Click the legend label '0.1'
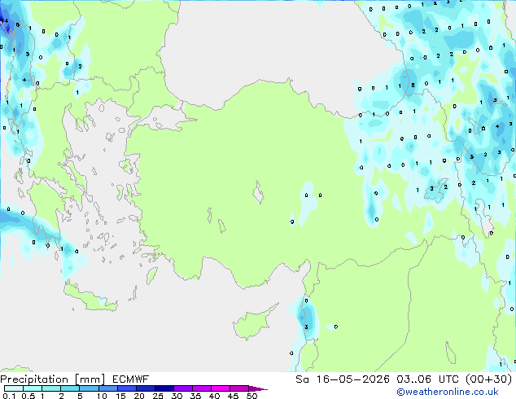The image size is (516, 399). tap(9, 396)
